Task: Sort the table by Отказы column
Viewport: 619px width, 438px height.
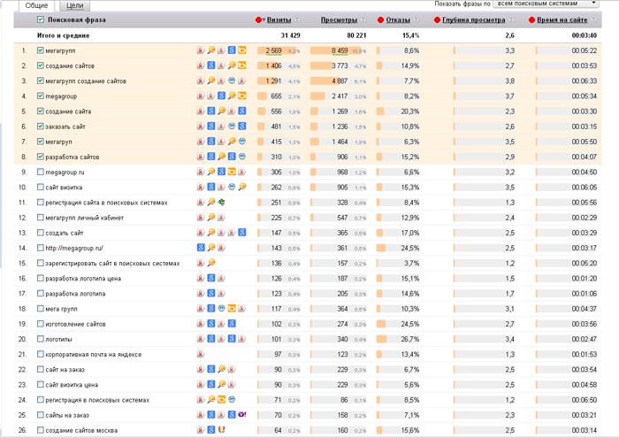Action: click(x=398, y=19)
